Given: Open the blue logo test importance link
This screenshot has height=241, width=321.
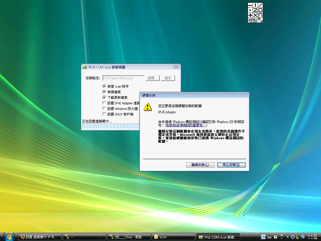Looking at the screenshot, I should pos(186,125).
